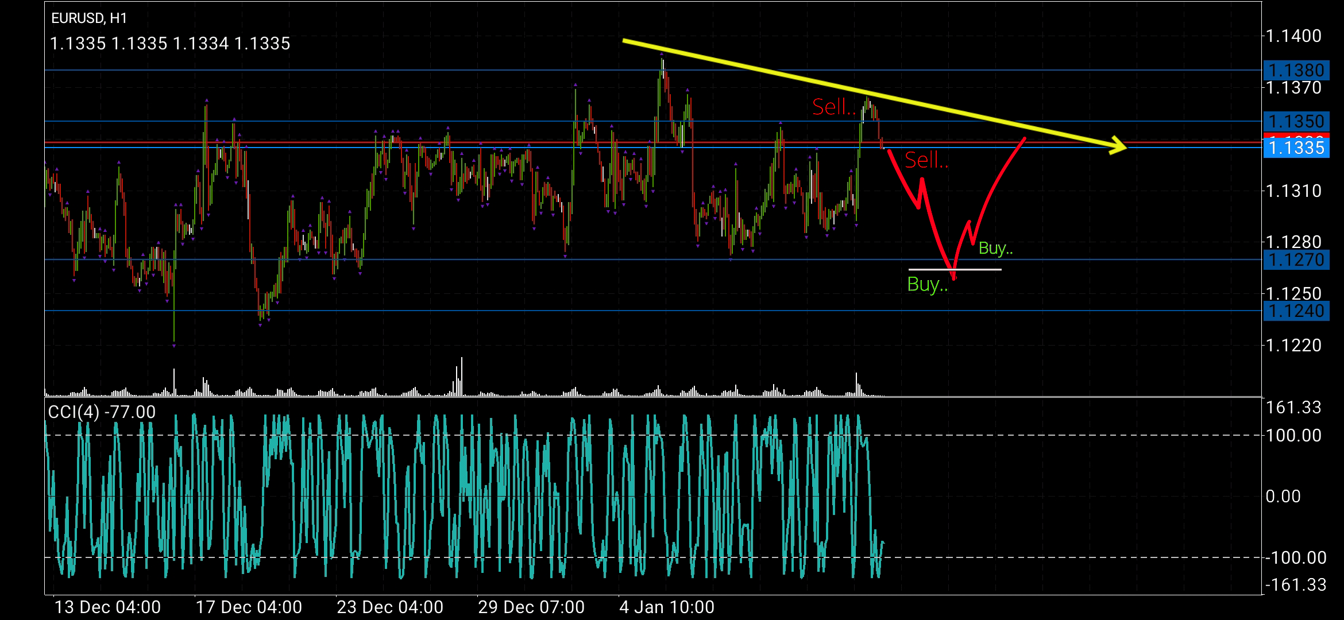1344x620 pixels.
Task: Select the upper green Buy.. text label
Action: tap(995, 248)
